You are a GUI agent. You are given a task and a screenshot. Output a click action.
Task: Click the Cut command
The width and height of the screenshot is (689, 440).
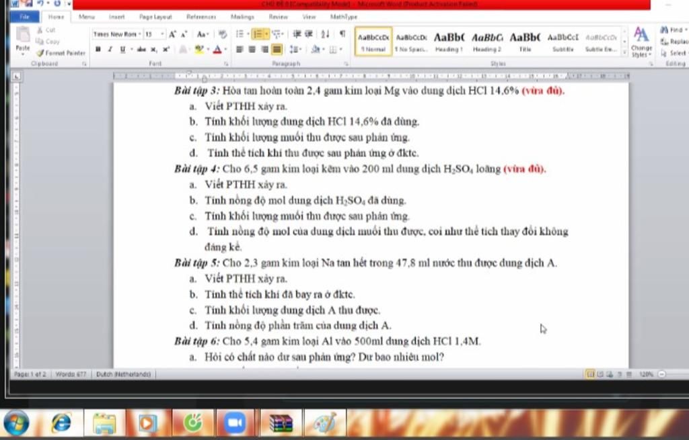point(46,30)
